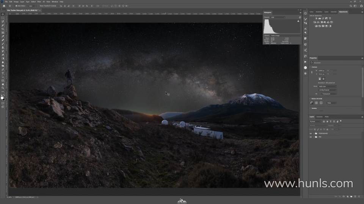The image size is (364, 204).
Task: Set canvas to landscape orientation button
Action: [x=323, y=79]
